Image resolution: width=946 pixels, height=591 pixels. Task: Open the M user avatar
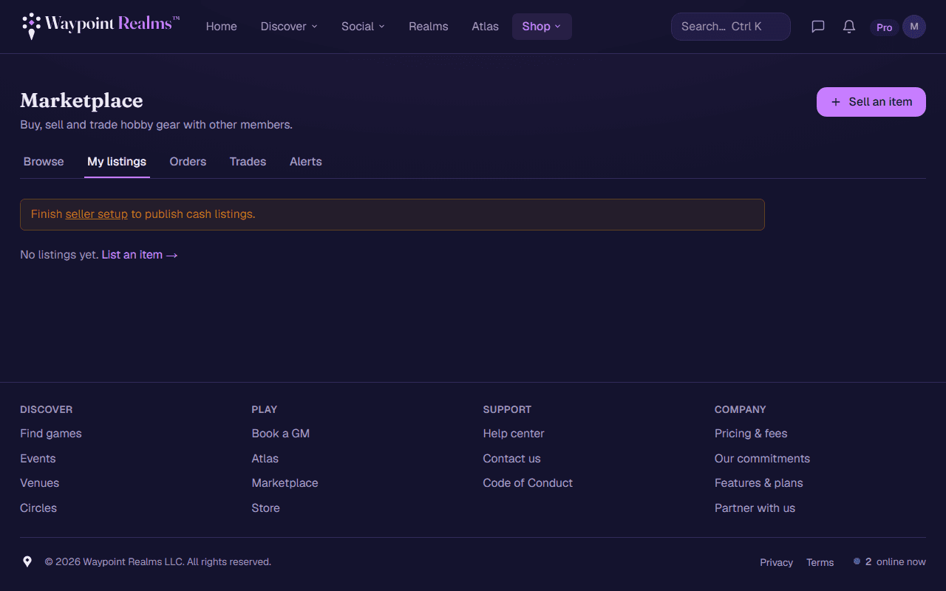[x=914, y=27]
